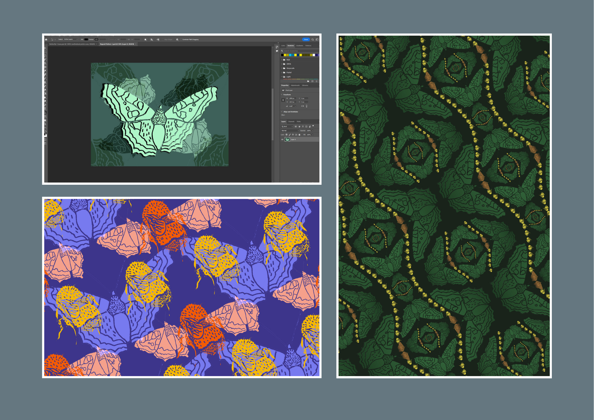Expand the RGB swatch folder

pos(282,60)
